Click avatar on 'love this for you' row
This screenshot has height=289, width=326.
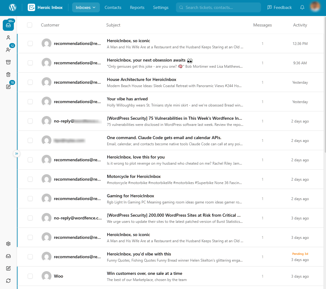(x=46, y=160)
